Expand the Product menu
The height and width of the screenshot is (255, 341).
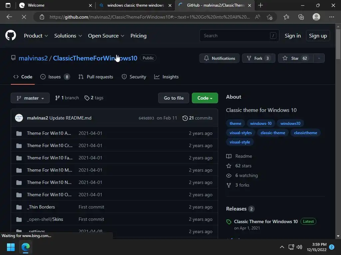click(36, 36)
